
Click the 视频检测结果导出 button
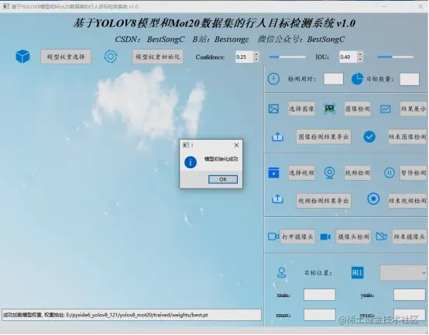(324, 201)
